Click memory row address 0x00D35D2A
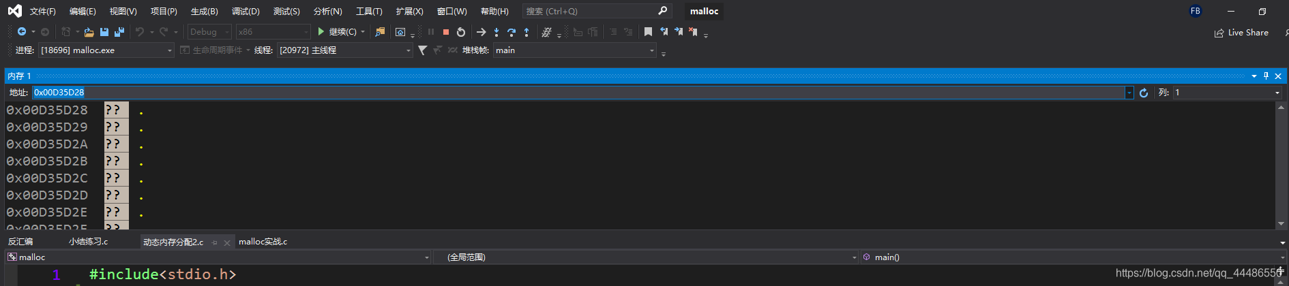1289x286 pixels. [x=47, y=144]
